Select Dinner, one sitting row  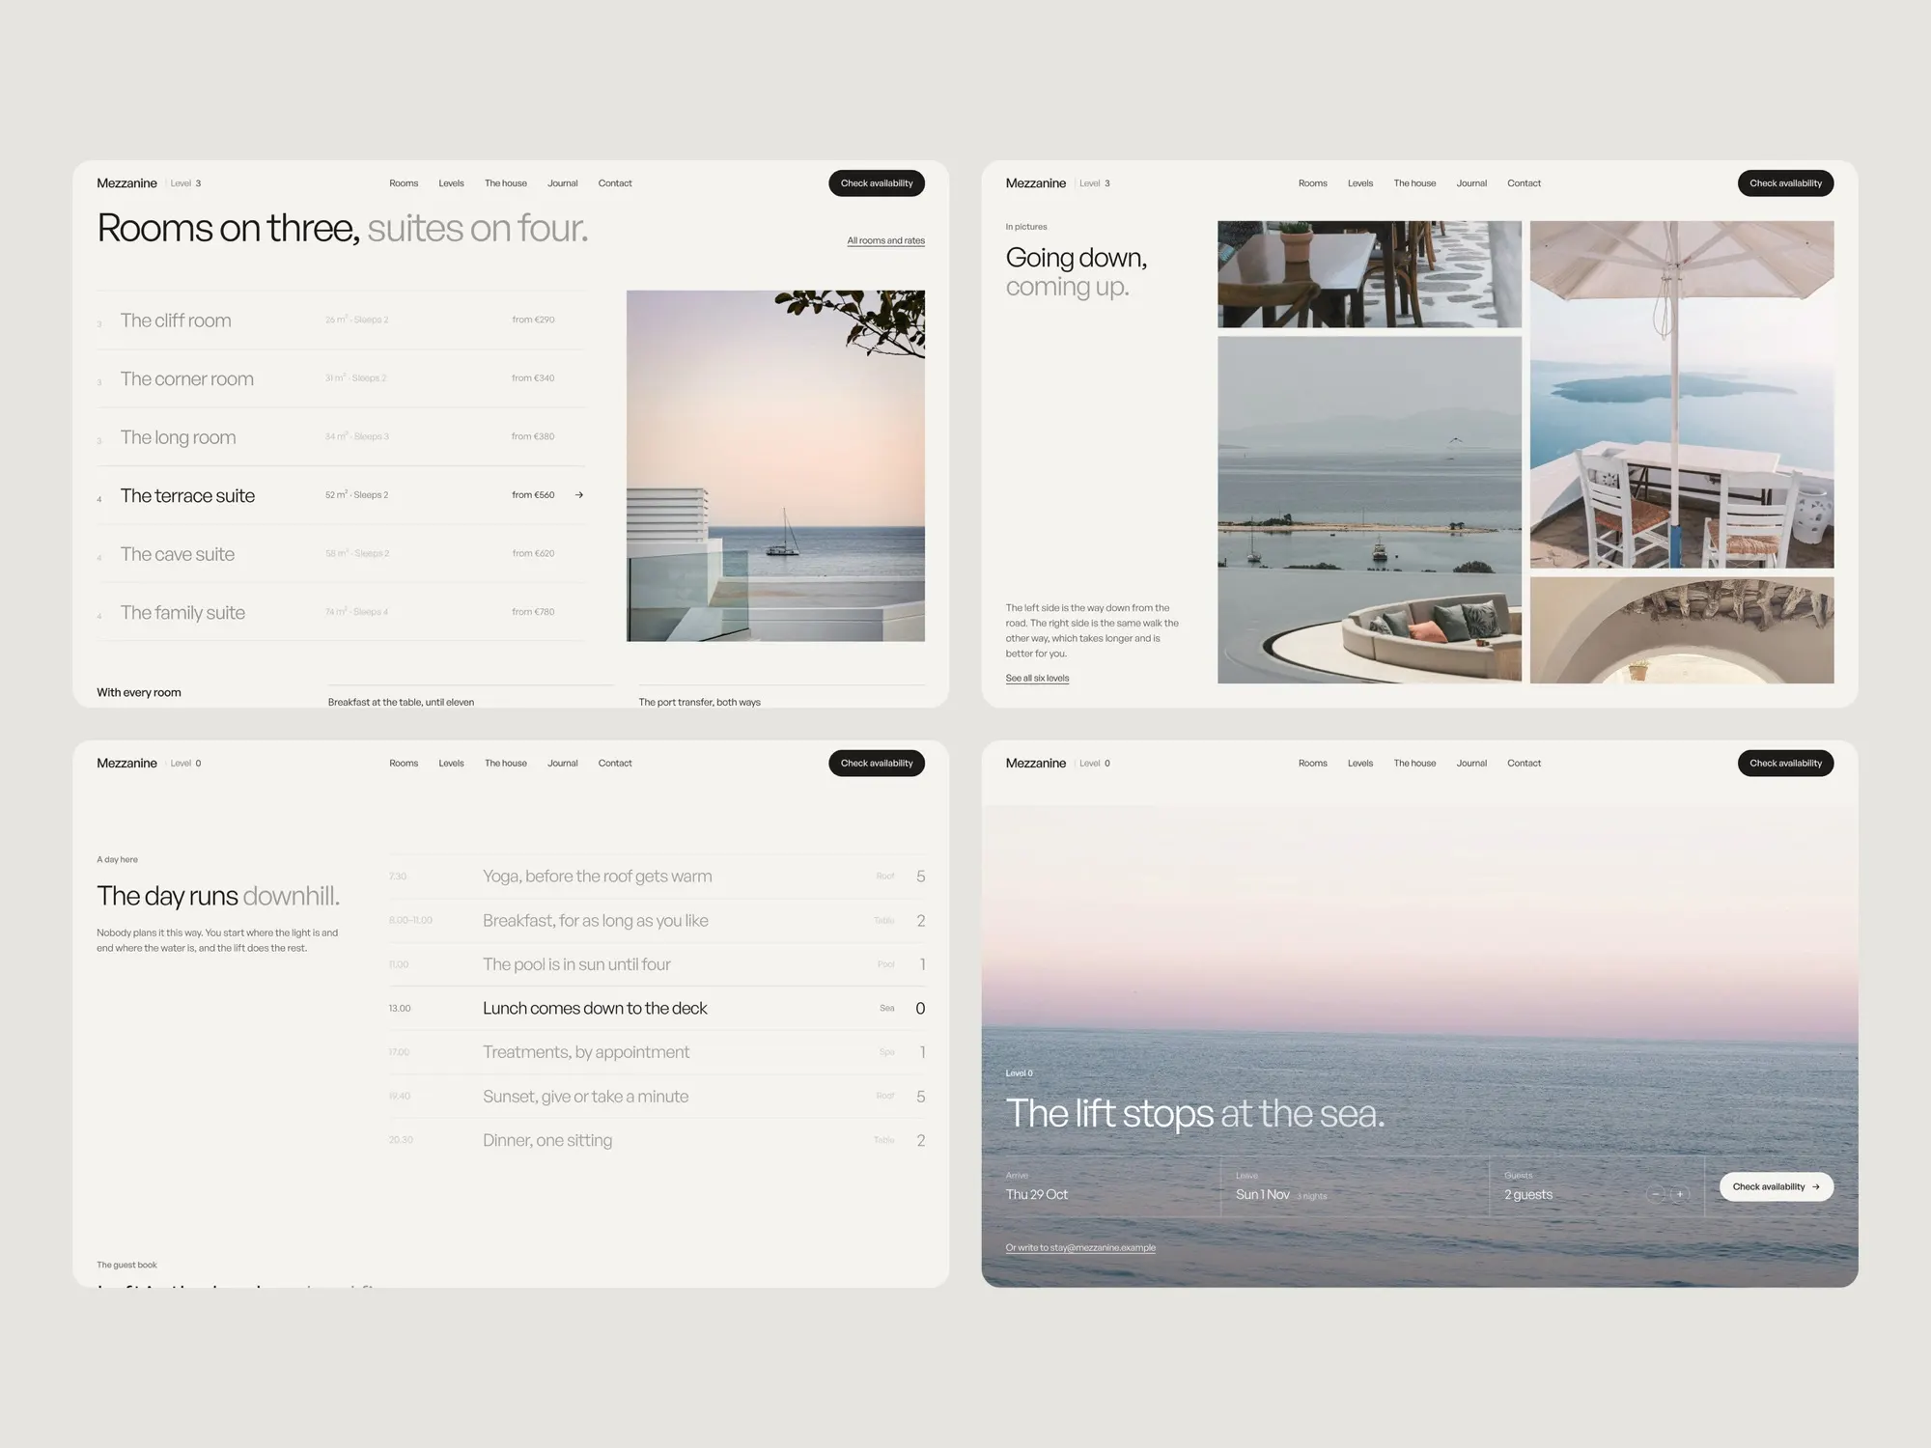[657, 1140]
